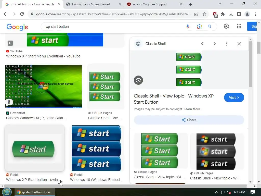This screenshot has height=196, width=261.
Task: Open Chrome downloads icon
Action: coord(231,14)
